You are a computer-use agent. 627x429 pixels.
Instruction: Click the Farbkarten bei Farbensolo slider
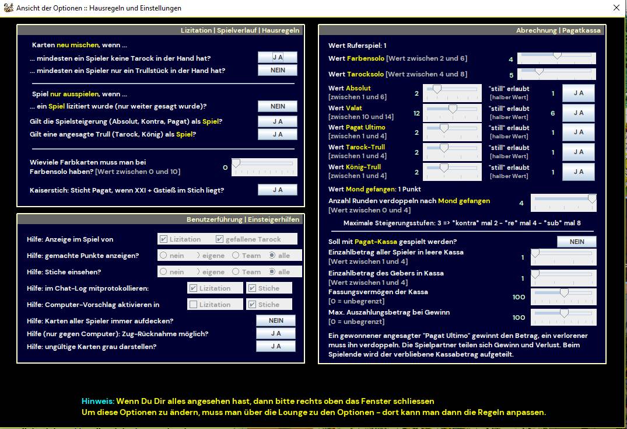click(264, 167)
